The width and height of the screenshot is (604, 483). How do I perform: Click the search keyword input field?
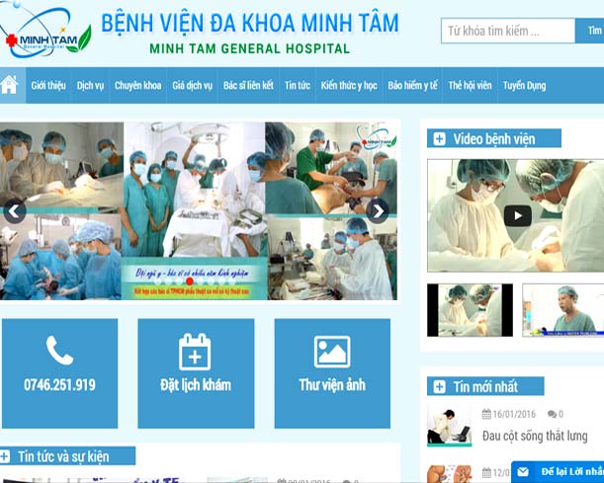coord(508,31)
